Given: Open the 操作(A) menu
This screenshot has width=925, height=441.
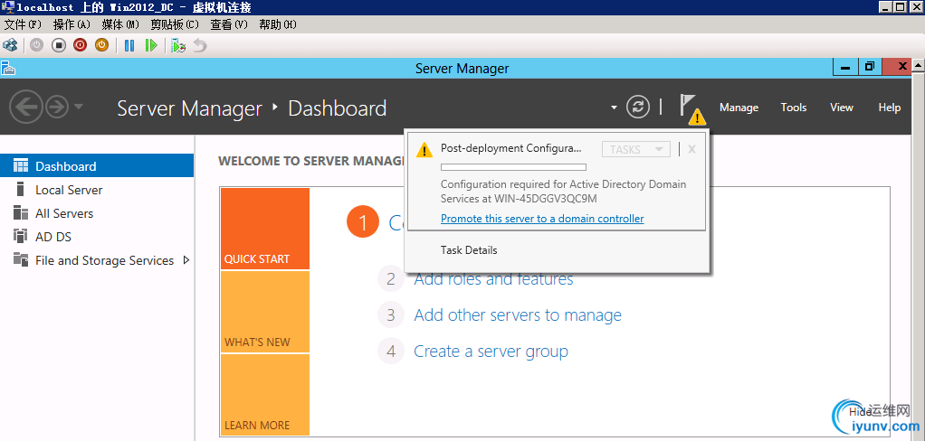Looking at the screenshot, I should click(72, 24).
